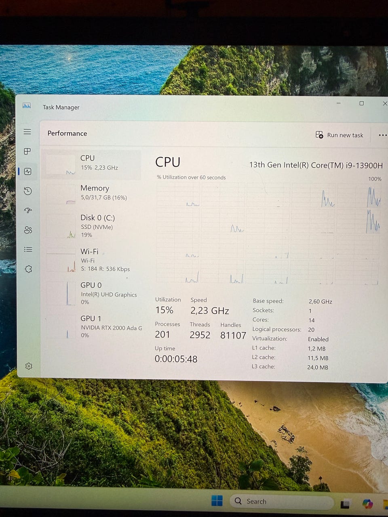Select the Wi-Fi resource entry
The width and height of the screenshot is (388, 517).
(x=92, y=260)
